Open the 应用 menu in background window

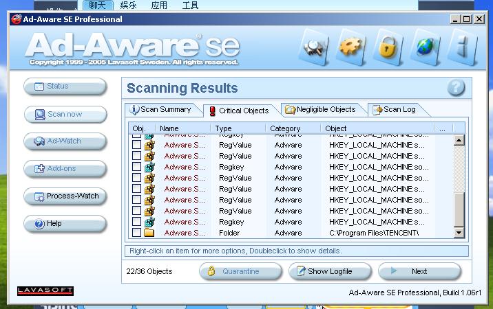(159, 5)
